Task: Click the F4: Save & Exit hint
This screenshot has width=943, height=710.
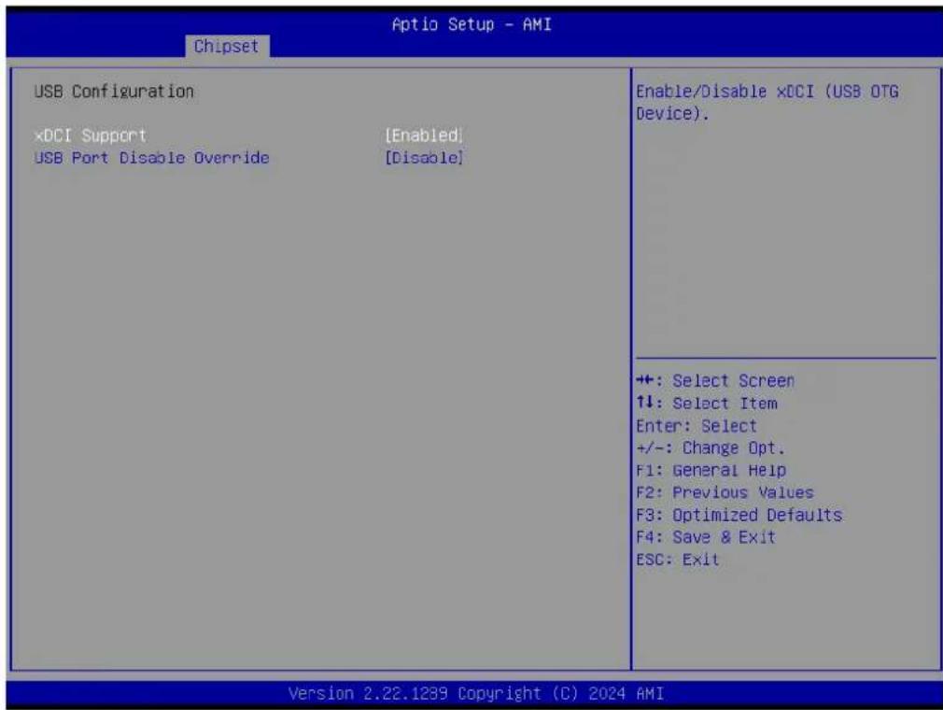Action: click(x=706, y=537)
